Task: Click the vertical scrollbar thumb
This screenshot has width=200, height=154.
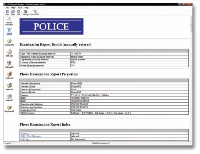Action: pyautogui.click(x=191, y=25)
